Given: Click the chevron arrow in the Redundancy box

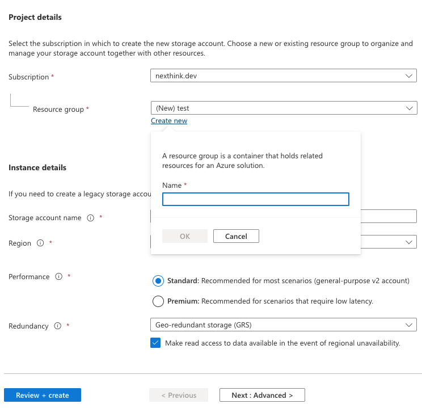Looking at the screenshot, I should (x=409, y=325).
